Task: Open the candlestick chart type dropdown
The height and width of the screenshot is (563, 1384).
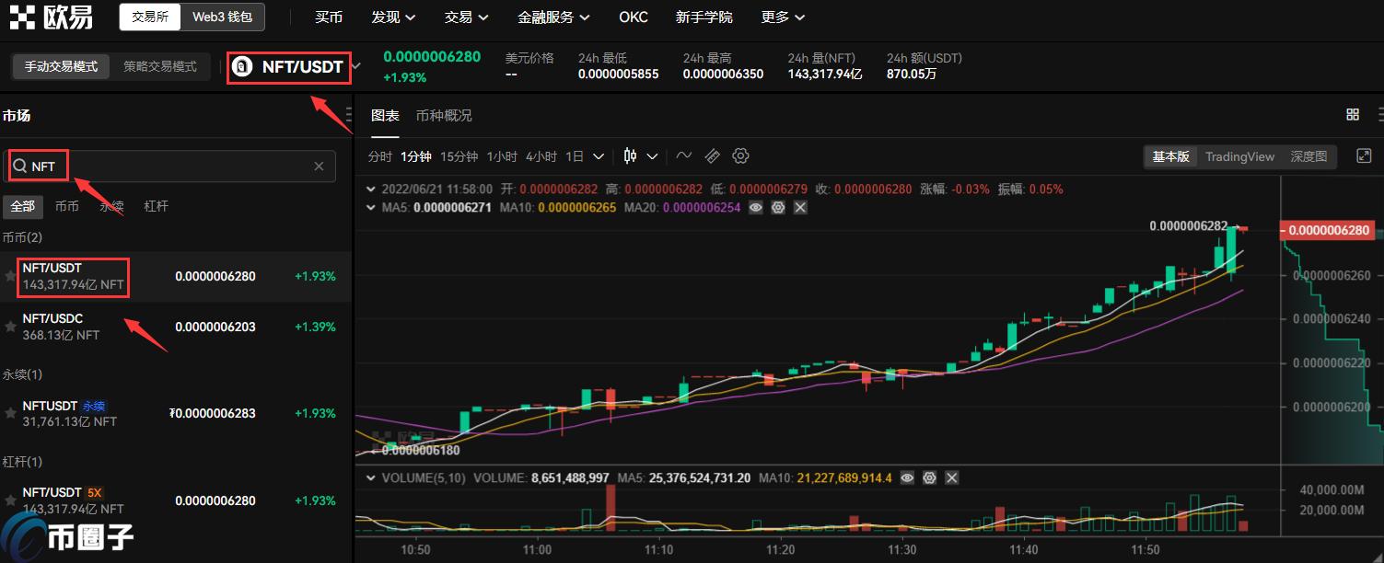Action: (641, 156)
